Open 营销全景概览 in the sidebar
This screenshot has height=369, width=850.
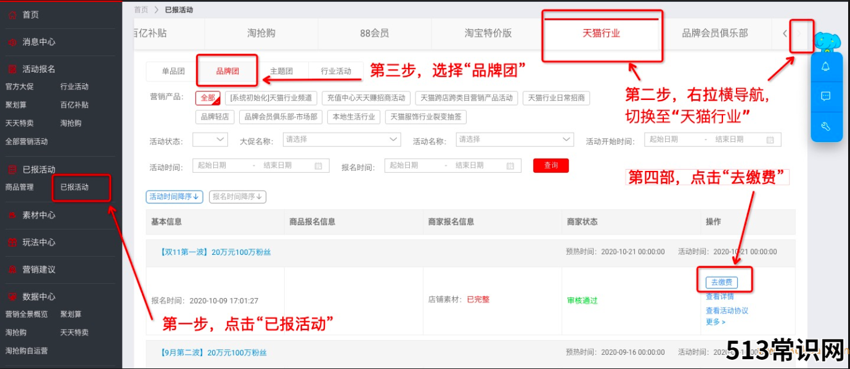coord(27,314)
